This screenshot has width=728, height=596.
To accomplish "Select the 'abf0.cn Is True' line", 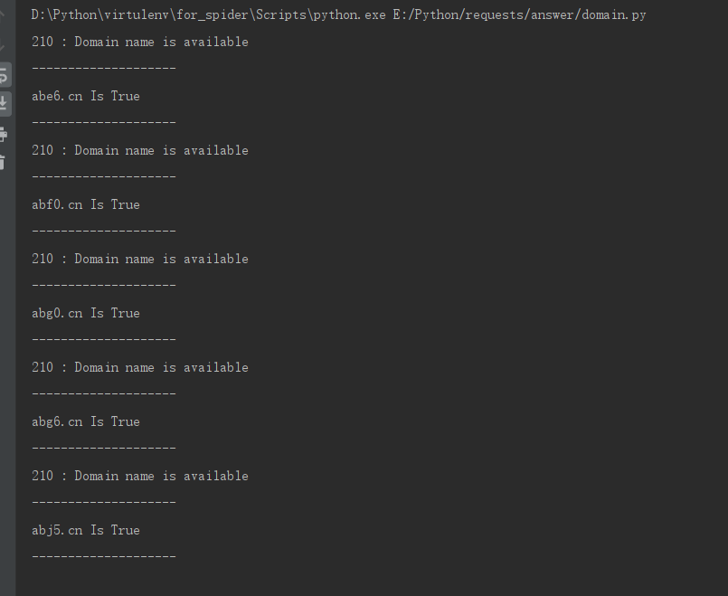I will [x=86, y=204].
